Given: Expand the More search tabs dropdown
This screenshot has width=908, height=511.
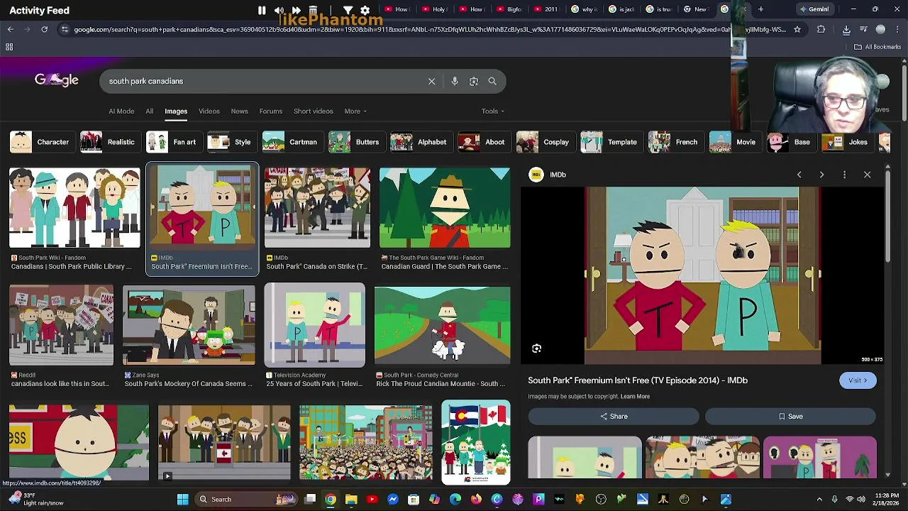Looking at the screenshot, I should 355,111.
